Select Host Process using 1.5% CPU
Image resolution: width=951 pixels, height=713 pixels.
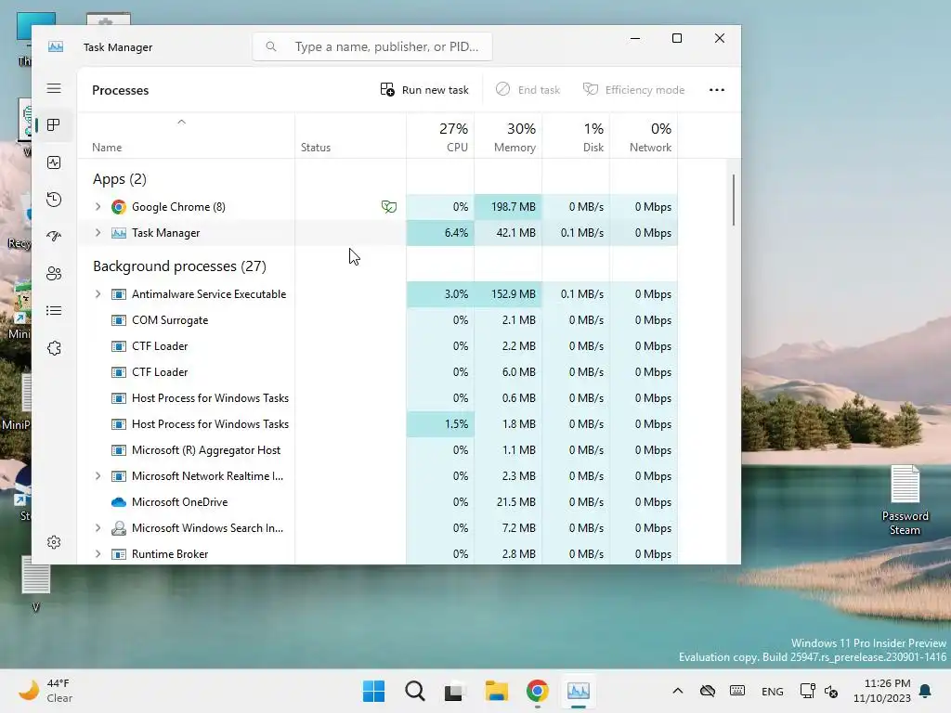point(377,424)
